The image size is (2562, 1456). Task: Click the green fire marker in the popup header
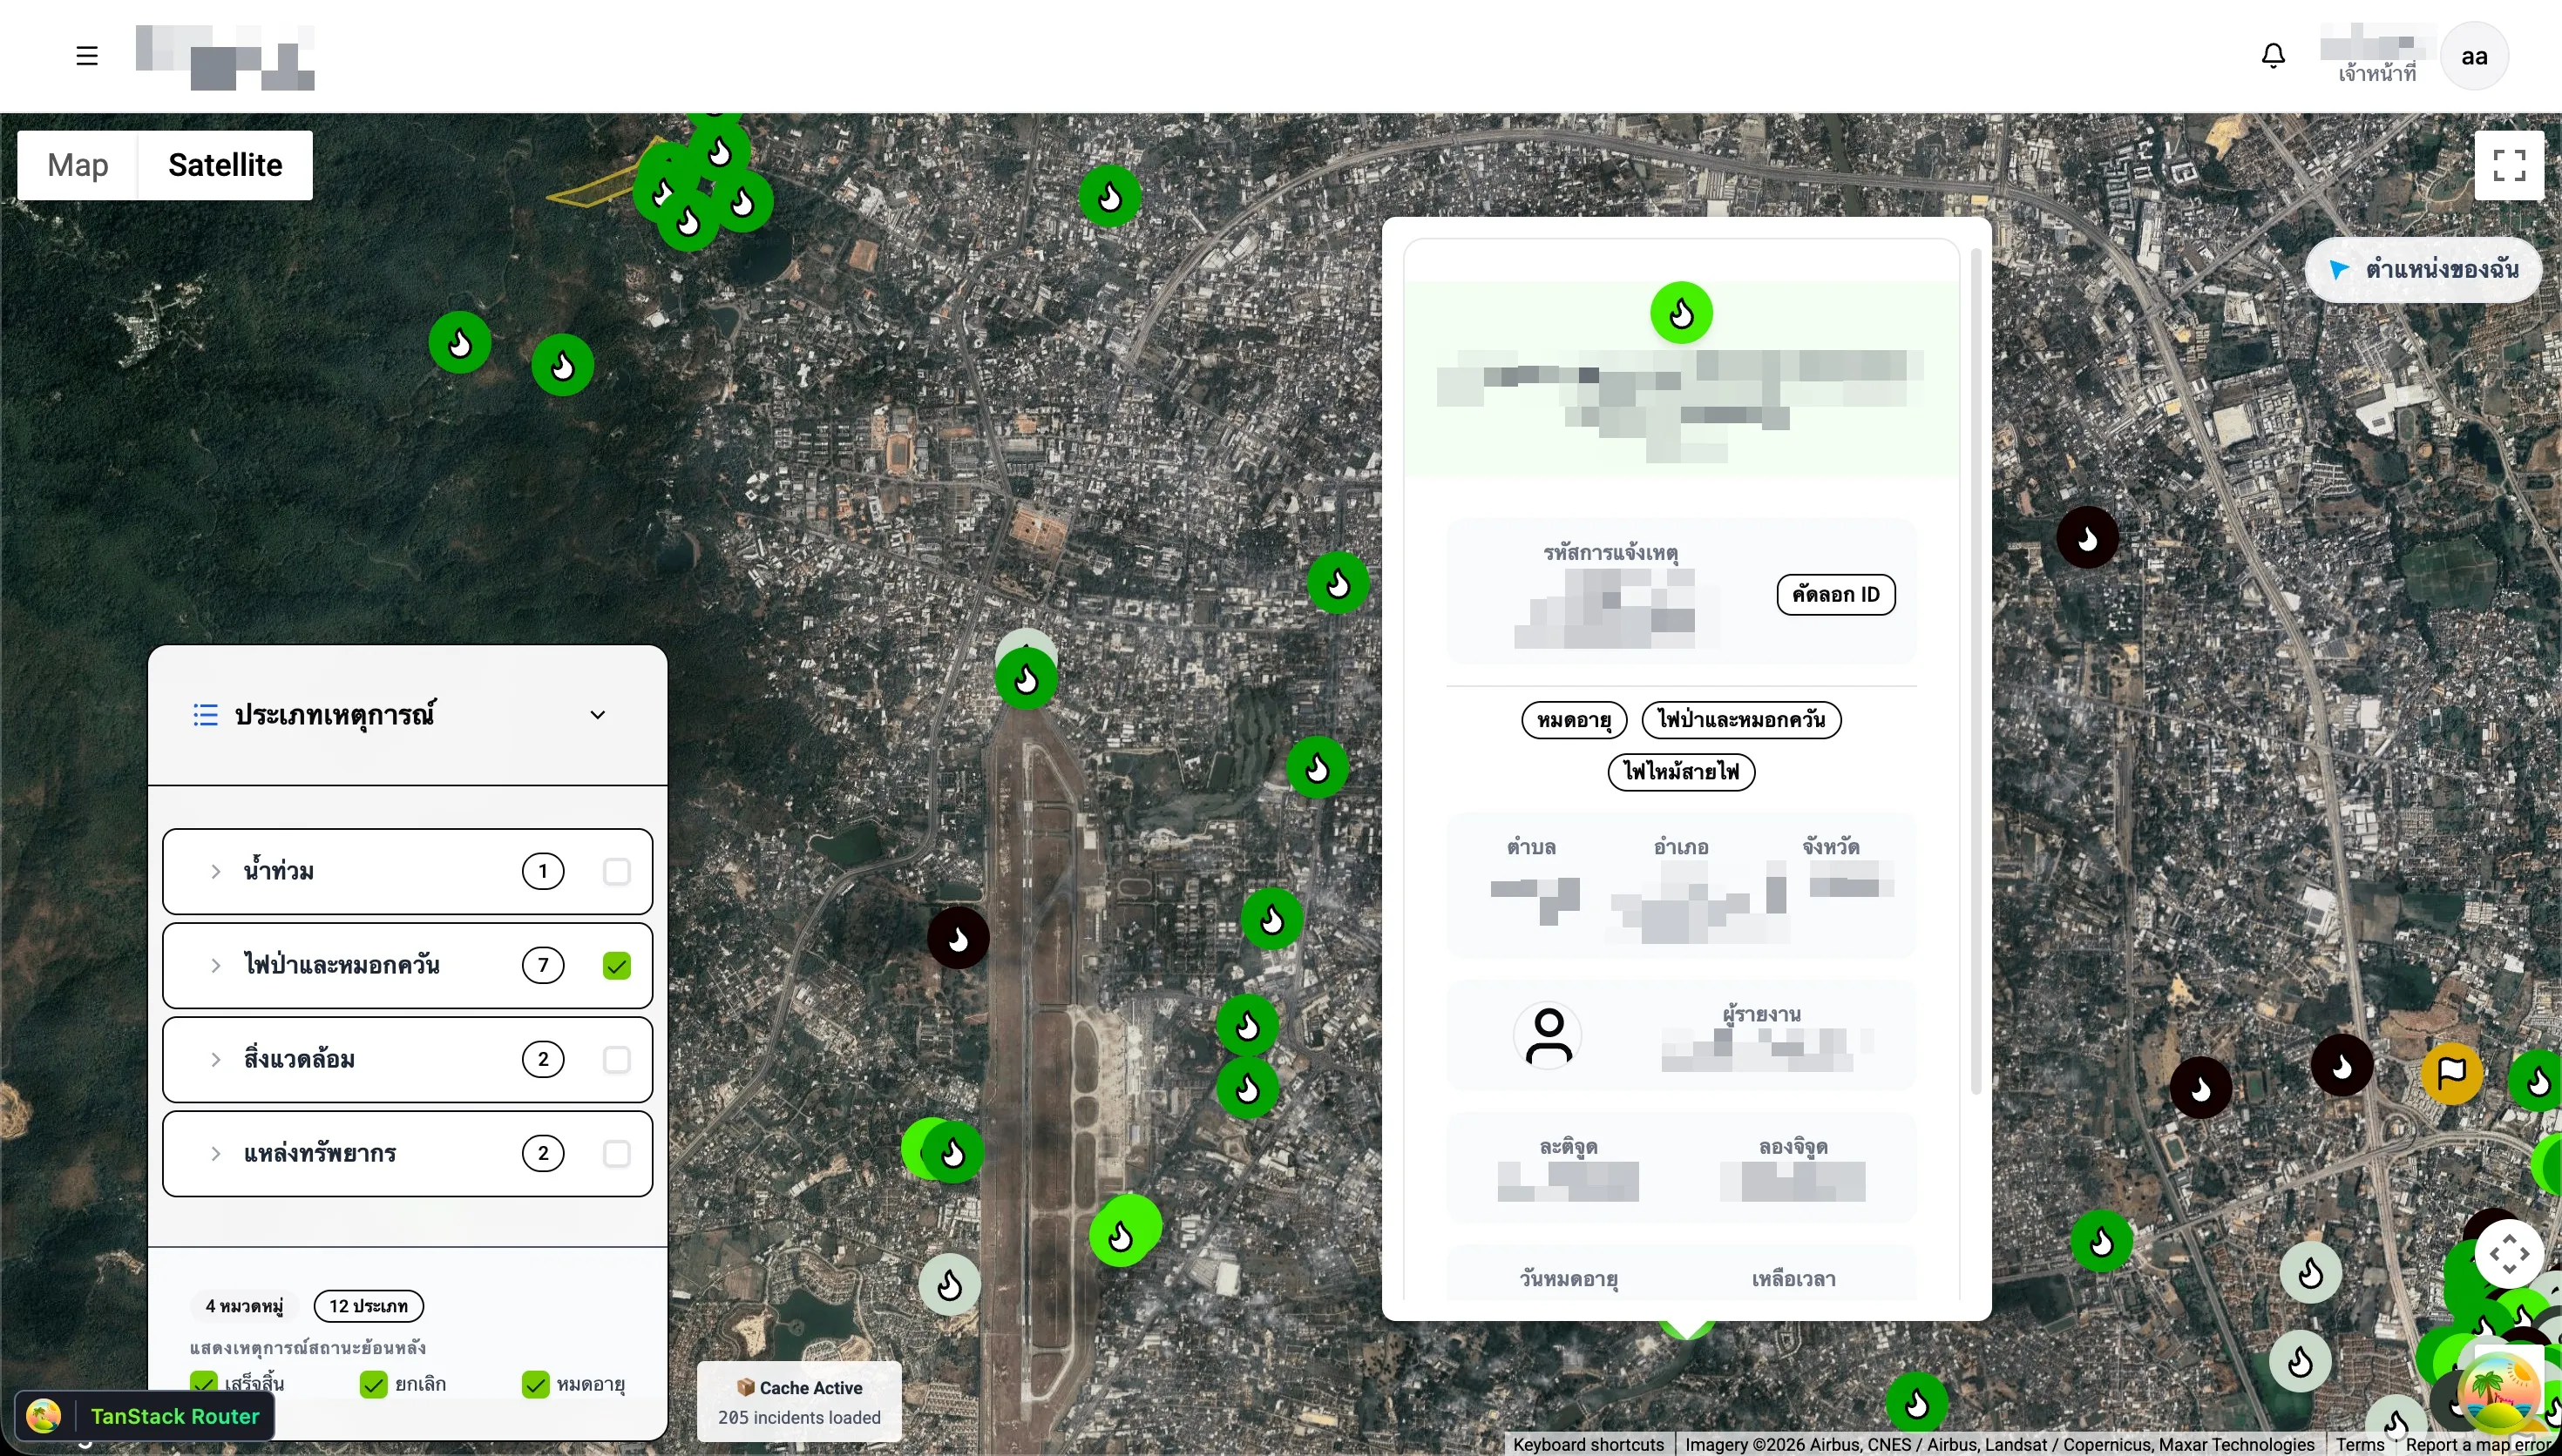pyautogui.click(x=1681, y=313)
